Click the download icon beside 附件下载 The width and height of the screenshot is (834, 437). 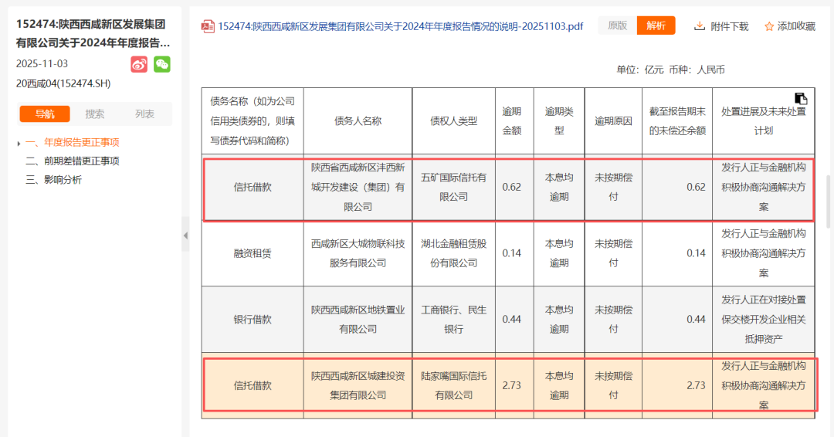[x=700, y=25]
